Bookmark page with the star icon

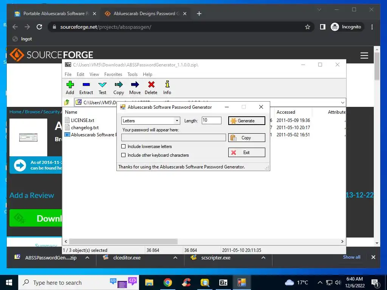[308, 27]
